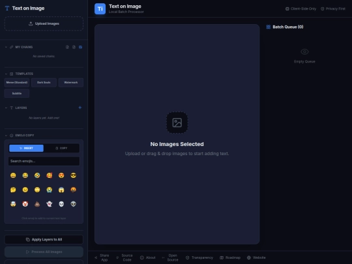Open the Roadmap footer link
Viewport: 352px width, 264px height.
coord(230,257)
